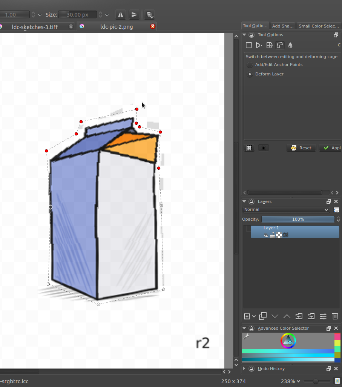Select the Perspective transform mode icon
Image resolution: width=342 pixels, height=387 pixels.
point(259,45)
